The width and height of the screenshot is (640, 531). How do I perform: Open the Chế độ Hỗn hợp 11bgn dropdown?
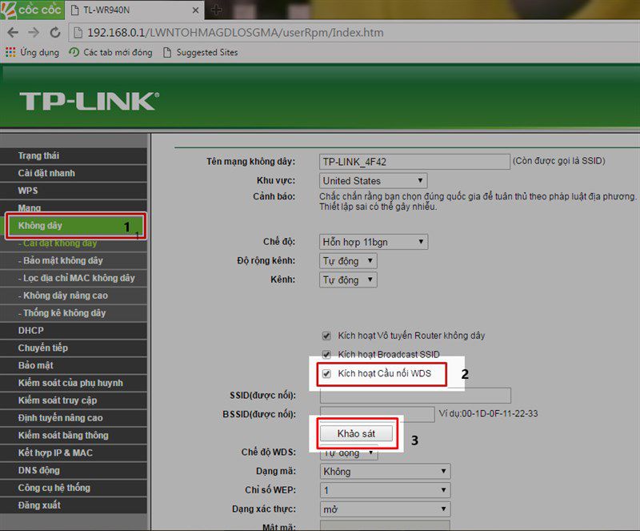(374, 242)
